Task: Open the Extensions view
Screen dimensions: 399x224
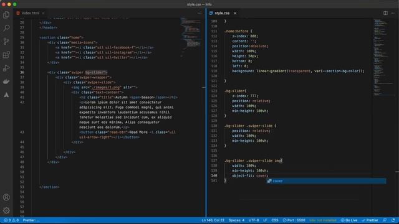Action: pyautogui.click(x=6, y=55)
